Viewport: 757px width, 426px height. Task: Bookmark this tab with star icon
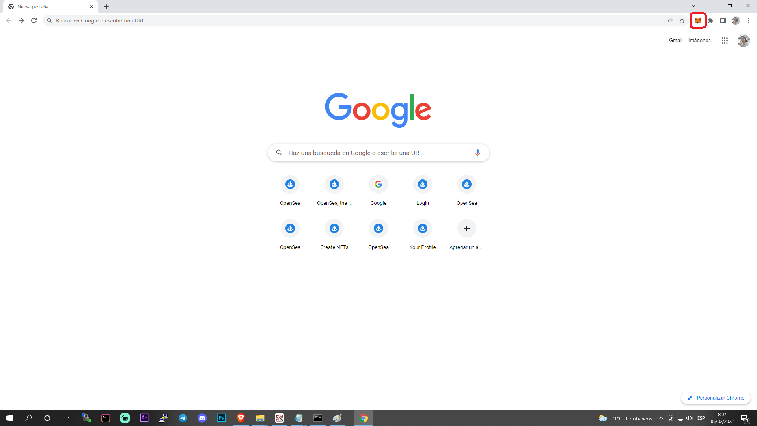[682, 21]
